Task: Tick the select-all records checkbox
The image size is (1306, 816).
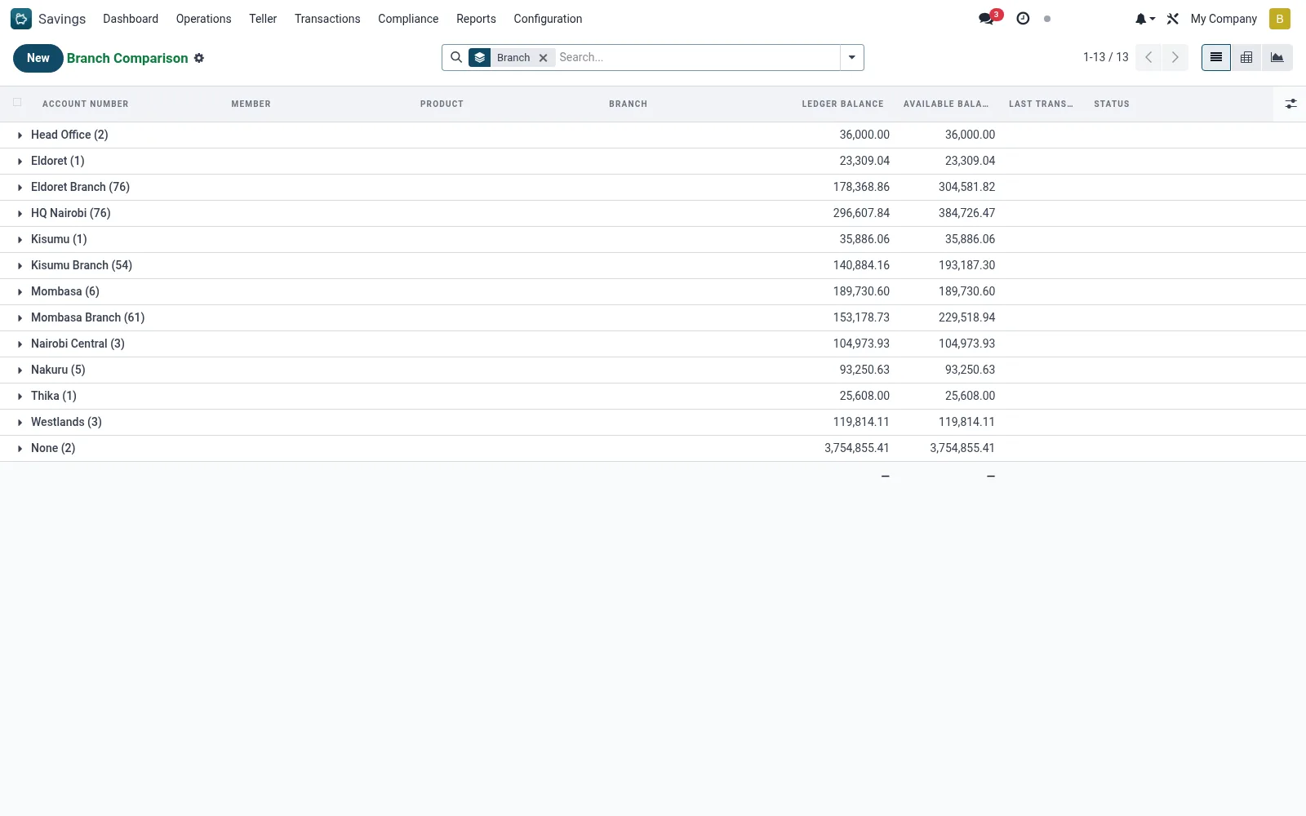Action: (17, 102)
